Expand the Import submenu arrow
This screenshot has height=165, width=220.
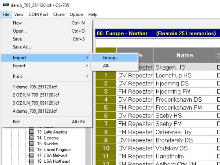coord(87,58)
